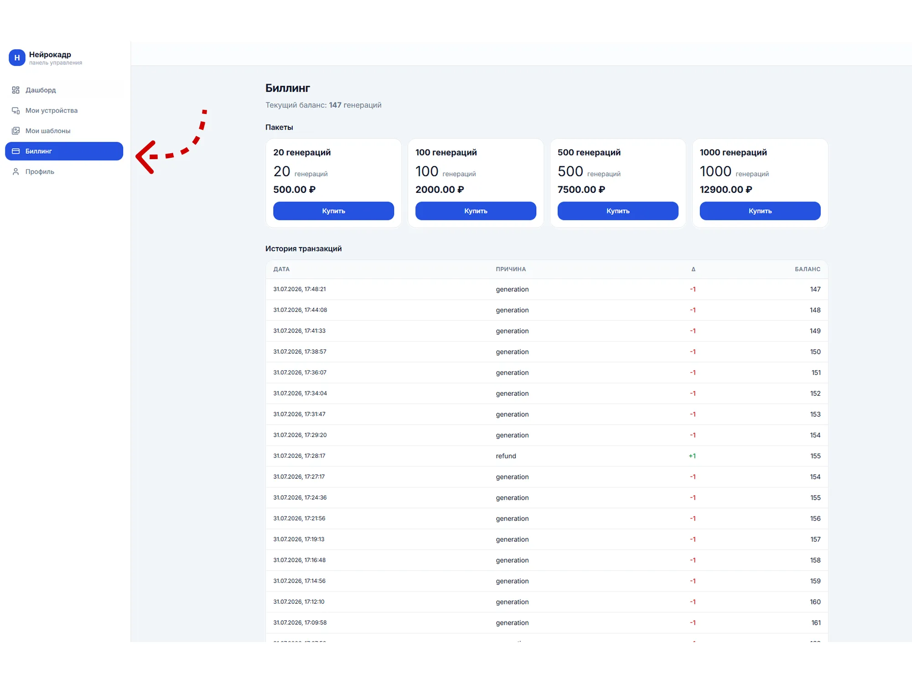The height and width of the screenshot is (684, 912).
Task: Click the Нейрокадр brand title
Action: click(x=50, y=54)
